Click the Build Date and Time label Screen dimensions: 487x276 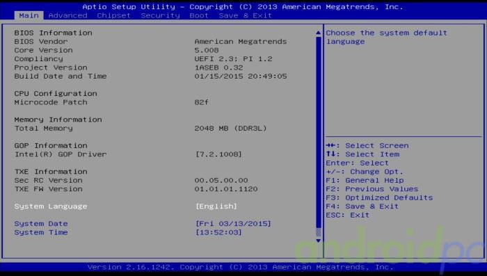pyautogui.click(x=61, y=76)
